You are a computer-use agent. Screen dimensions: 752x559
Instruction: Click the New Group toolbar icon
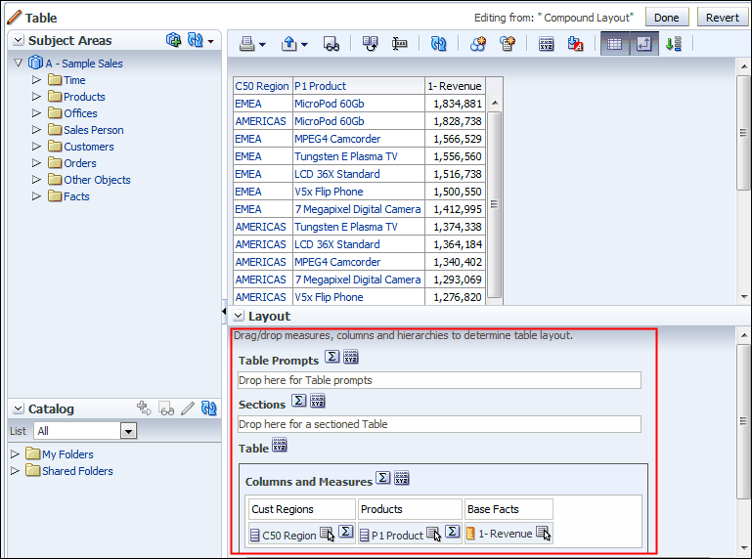pyautogui.click(x=477, y=44)
